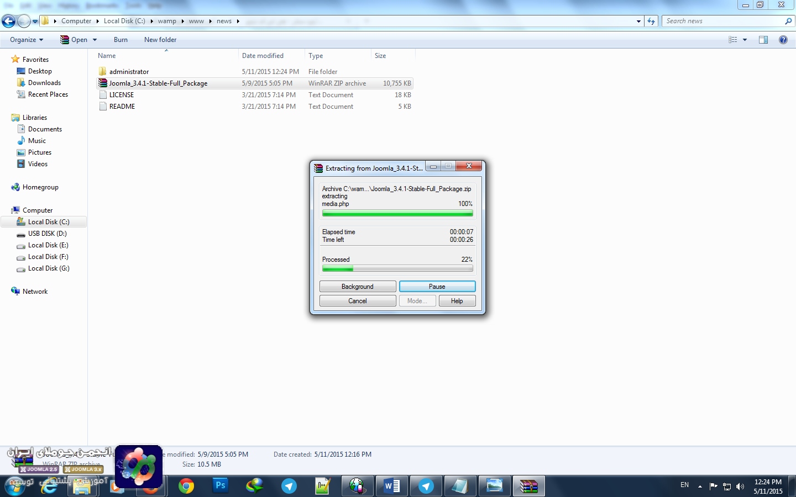The image size is (796, 497).
Task: Expand the change view options dropdown
Action: pyautogui.click(x=745, y=40)
